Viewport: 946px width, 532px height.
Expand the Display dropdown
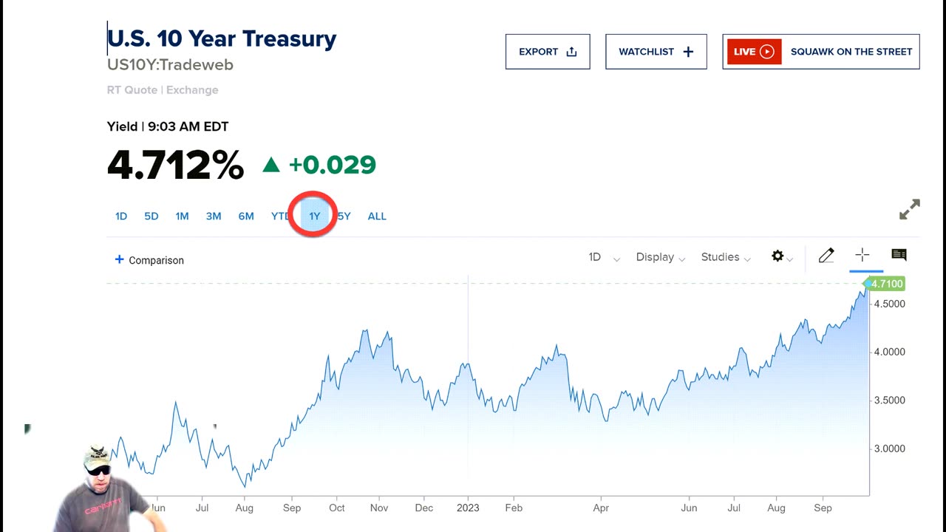pyautogui.click(x=660, y=257)
